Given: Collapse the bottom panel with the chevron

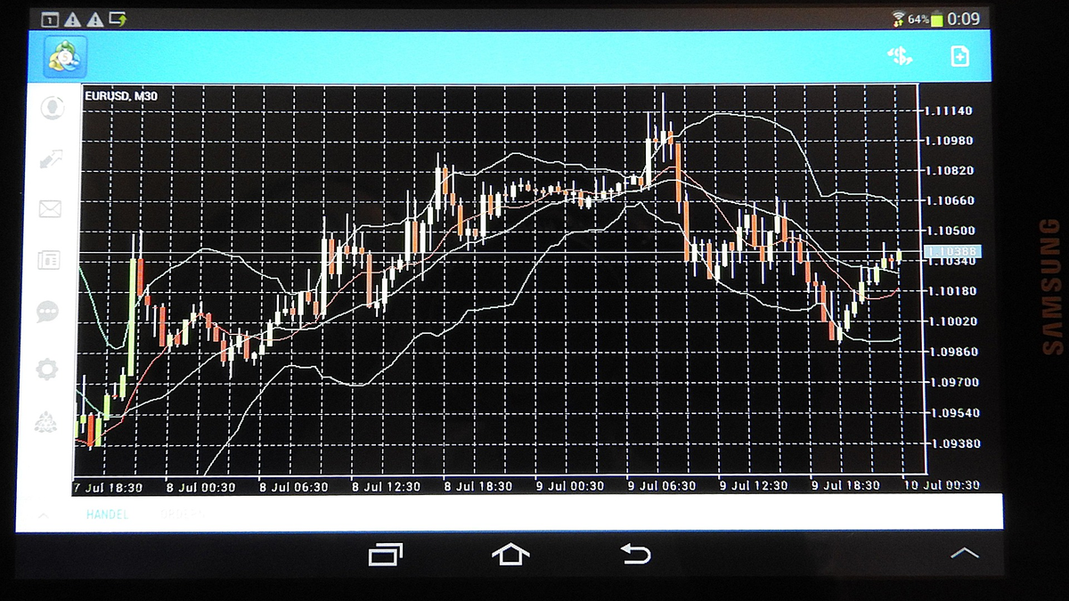Looking at the screenshot, I should 42,515.
